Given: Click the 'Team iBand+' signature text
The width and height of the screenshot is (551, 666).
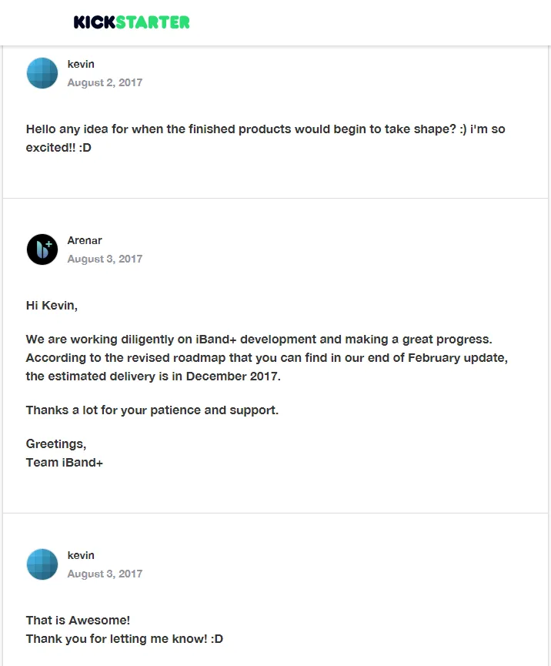Looking at the screenshot, I should [x=65, y=463].
